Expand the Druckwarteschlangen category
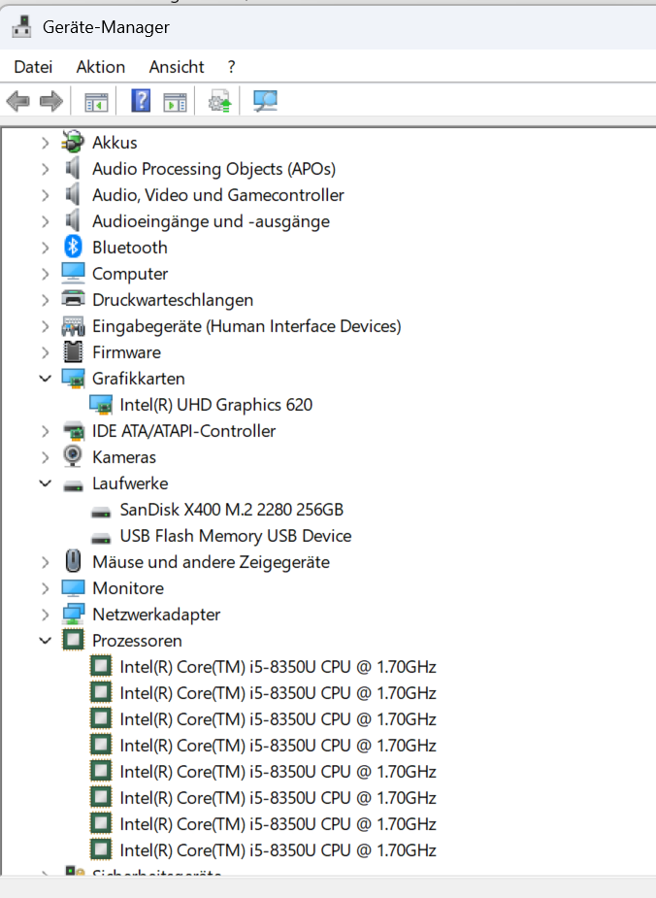Viewport: 656px width, 898px height. [x=46, y=300]
